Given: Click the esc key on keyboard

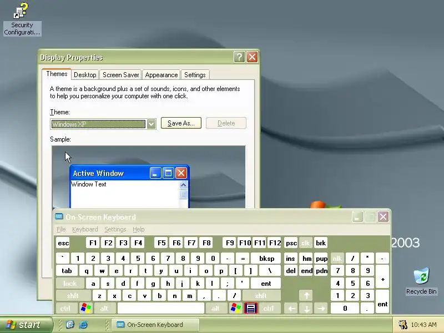Looking at the screenshot, I should point(63,243).
